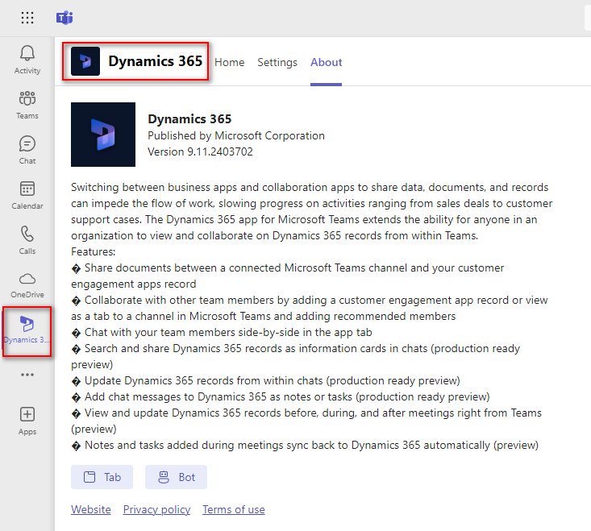The image size is (591, 531).
Task: Click 'Published by Microsoft Corporation' text
Action: (x=236, y=135)
